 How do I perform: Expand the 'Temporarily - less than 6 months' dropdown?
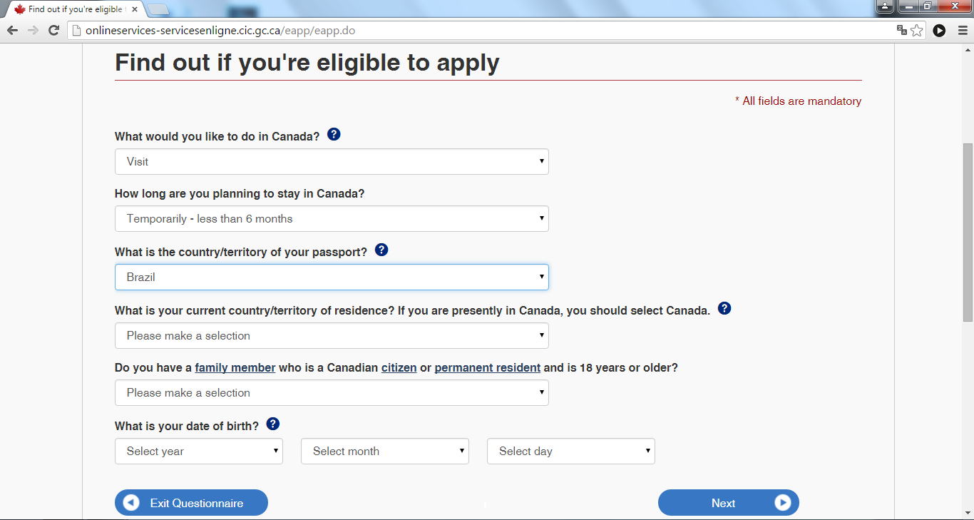[x=332, y=219]
